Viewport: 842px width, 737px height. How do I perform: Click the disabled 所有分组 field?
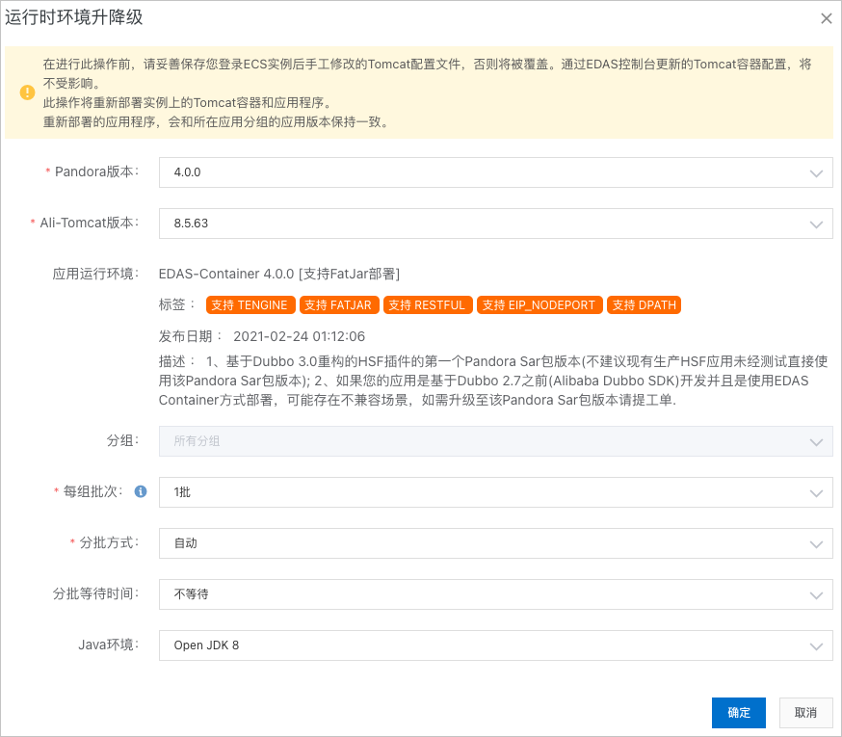pos(496,441)
